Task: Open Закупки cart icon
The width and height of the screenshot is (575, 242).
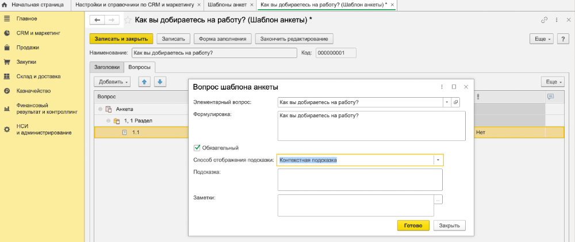Action: pyautogui.click(x=6, y=62)
